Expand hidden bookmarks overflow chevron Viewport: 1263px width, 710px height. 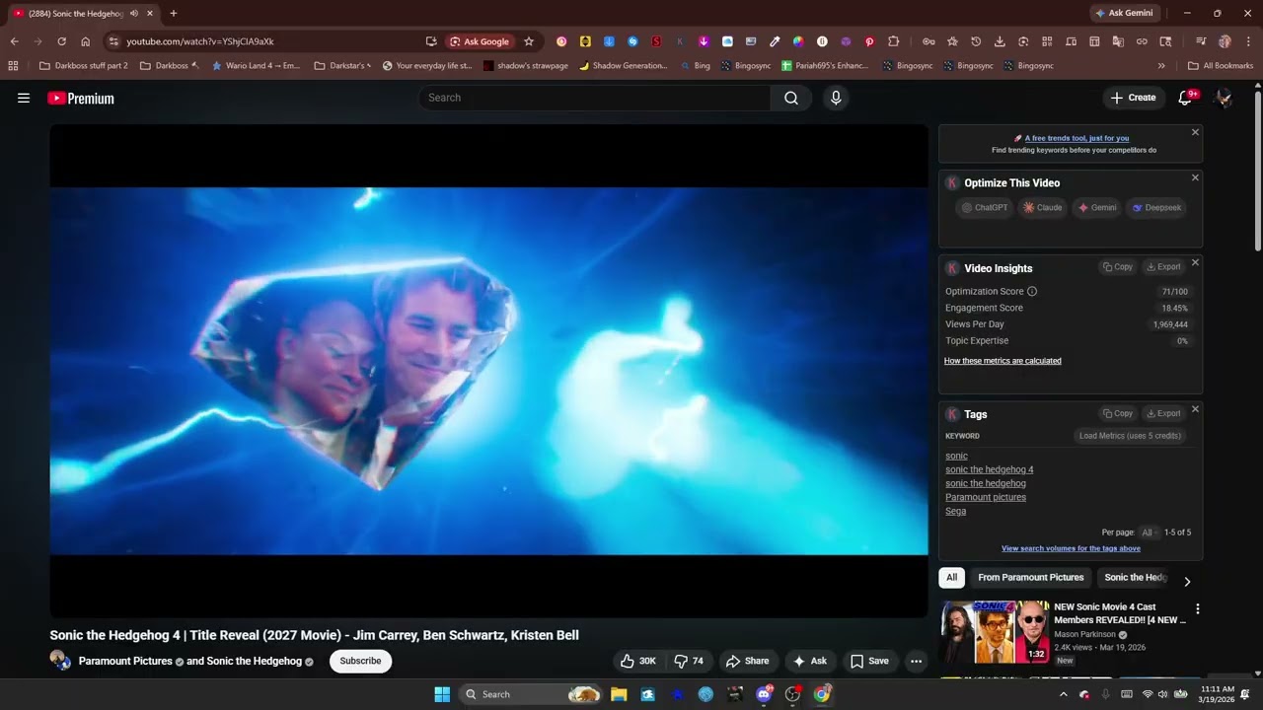1161,66
